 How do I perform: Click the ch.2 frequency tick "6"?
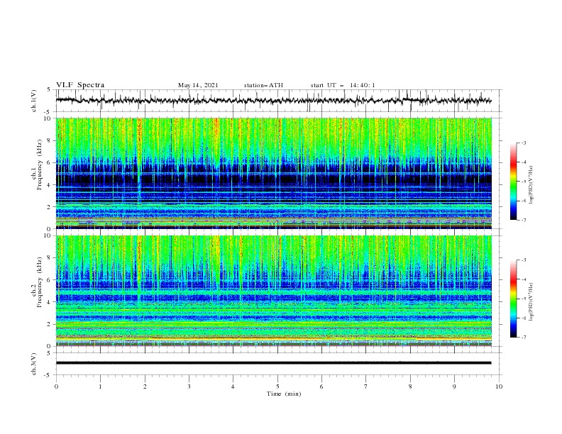click(50, 280)
